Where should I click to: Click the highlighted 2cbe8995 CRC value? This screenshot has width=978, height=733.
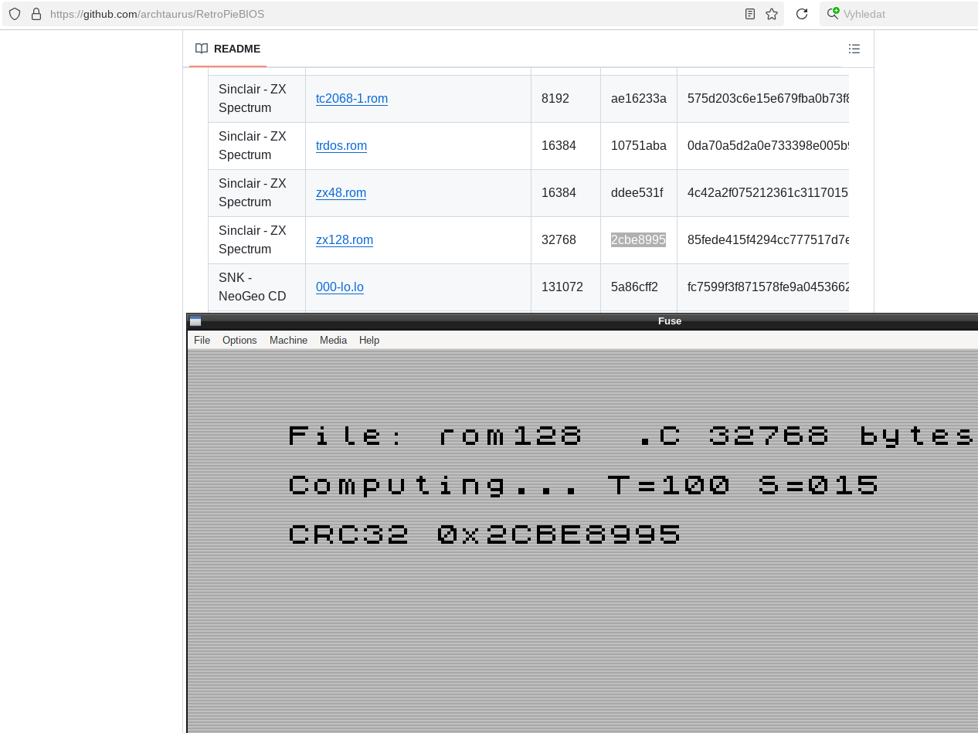point(638,239)
